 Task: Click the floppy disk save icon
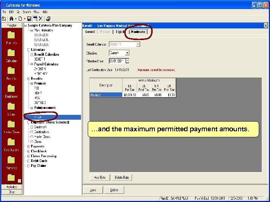(x=30, y=19)
